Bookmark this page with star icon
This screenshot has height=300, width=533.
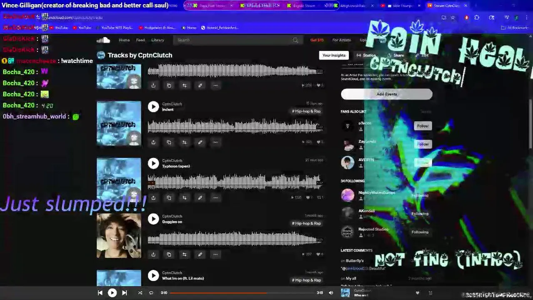(453, 17)
